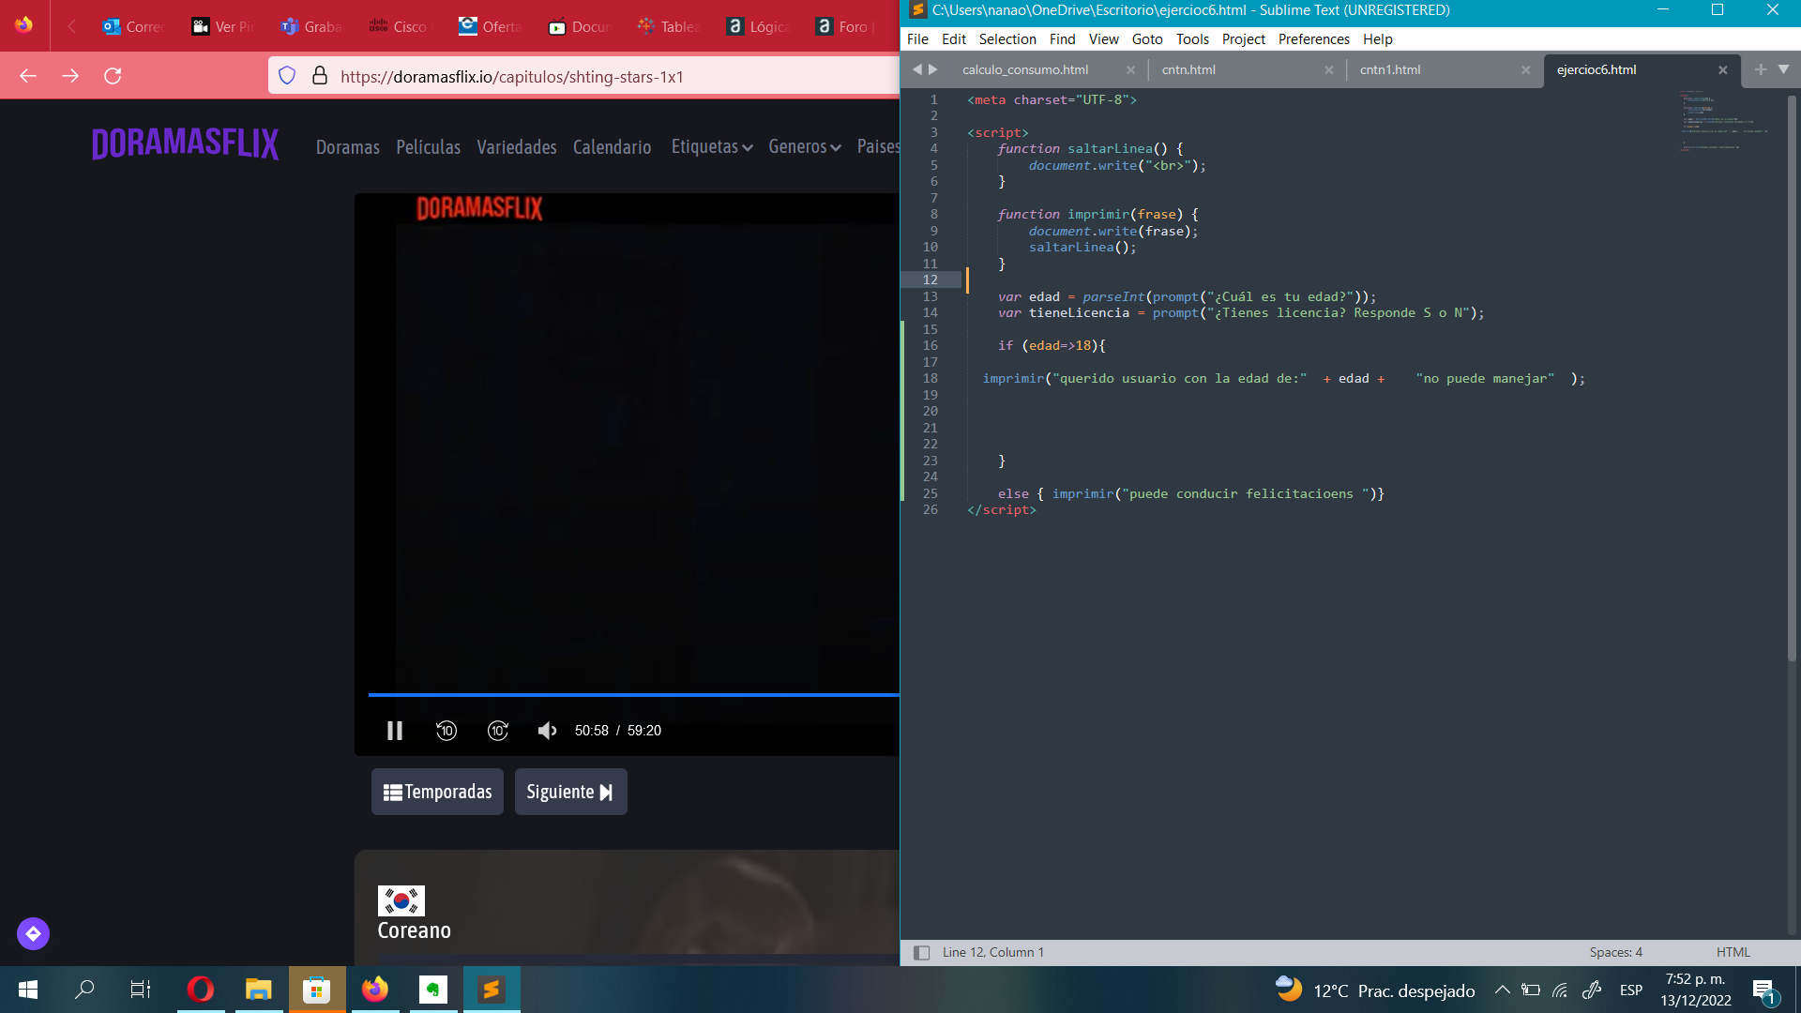Switch to the Teams Graba browser tab

click(311, 26)
